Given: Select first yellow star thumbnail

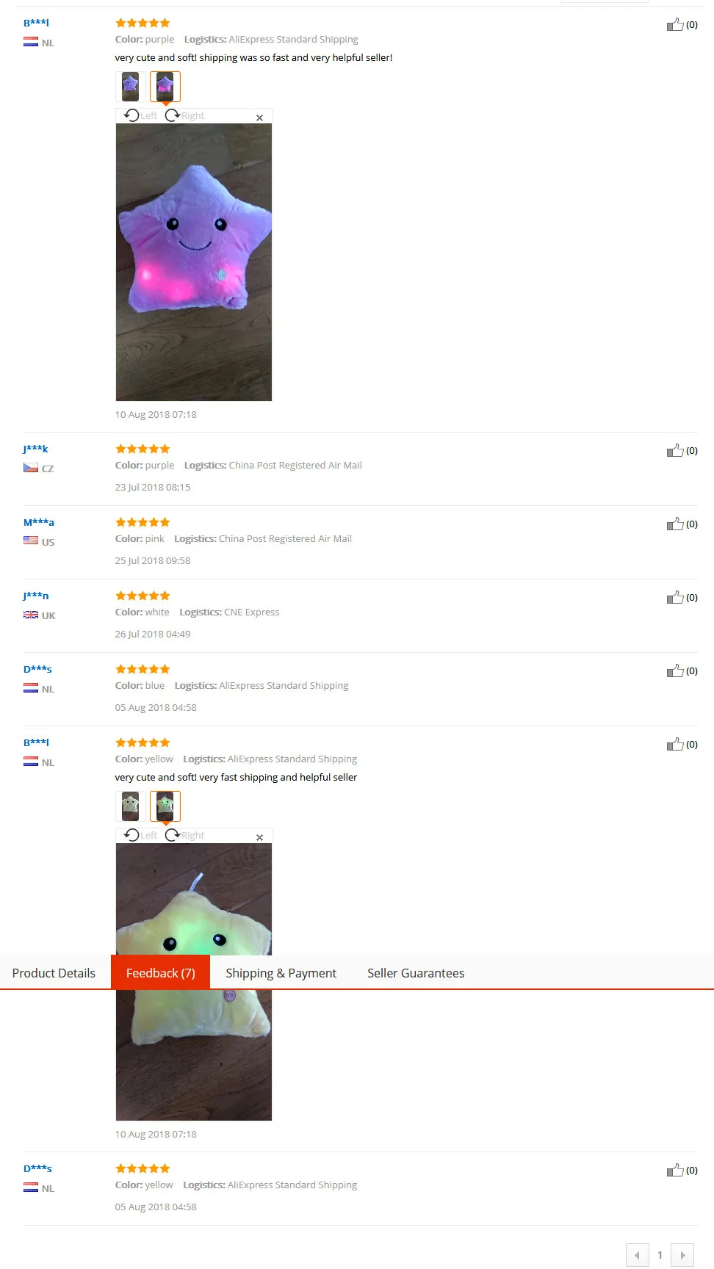Looking at the screenshot, I should click(x=130, y=806).
